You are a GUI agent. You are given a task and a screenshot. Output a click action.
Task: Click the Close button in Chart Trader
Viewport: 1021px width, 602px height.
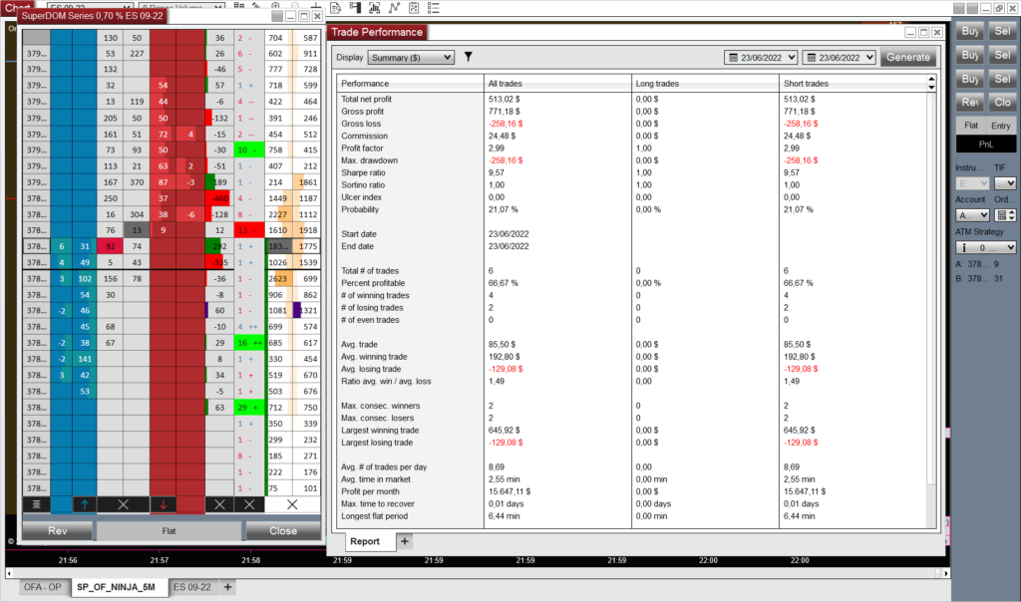coord(1002,103)
